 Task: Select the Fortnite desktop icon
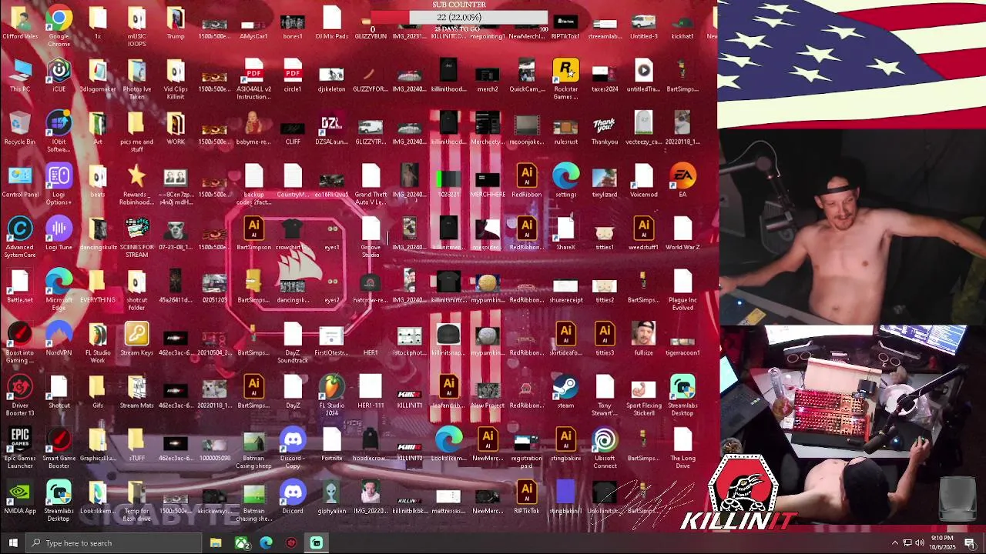click(x=331, y=440)
